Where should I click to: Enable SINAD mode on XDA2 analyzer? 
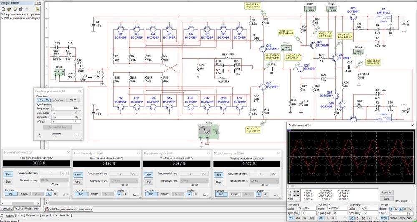(94, 194)
